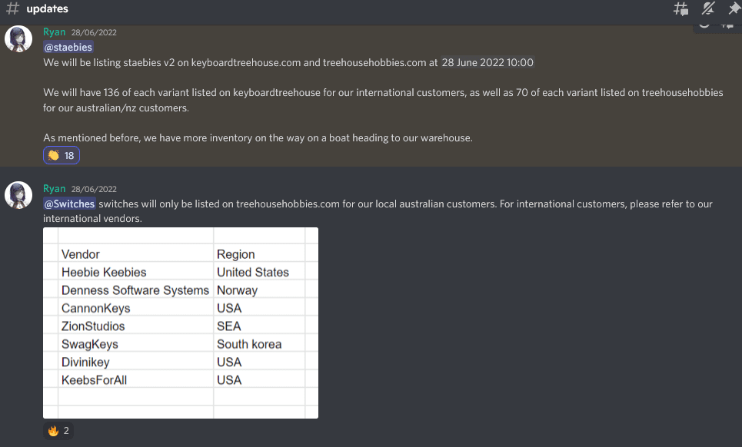
Task: Click Ryan's username on the staebies message
Action: 55,31
